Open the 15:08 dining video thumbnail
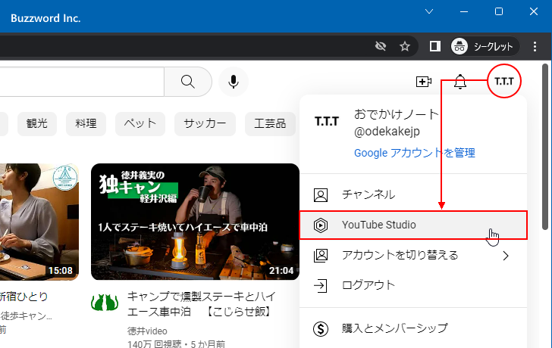The height and width of the screenshot is (348, 552). [39, 222]
